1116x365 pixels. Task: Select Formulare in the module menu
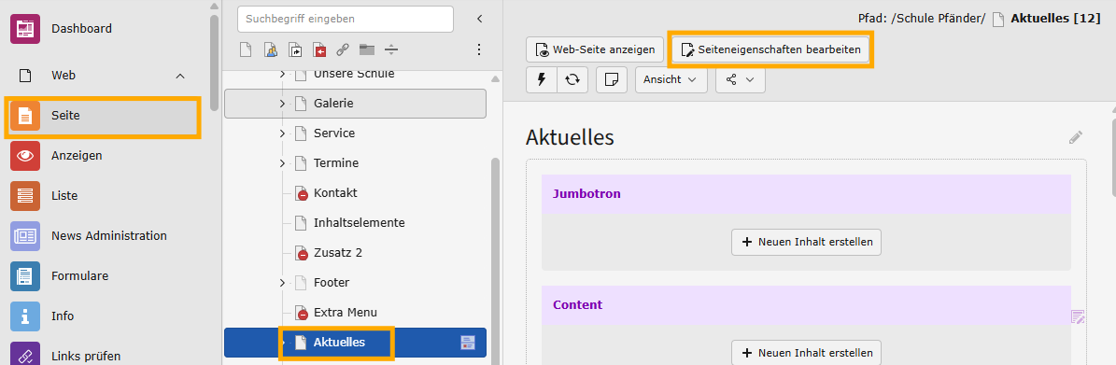[x=79, y=276]
